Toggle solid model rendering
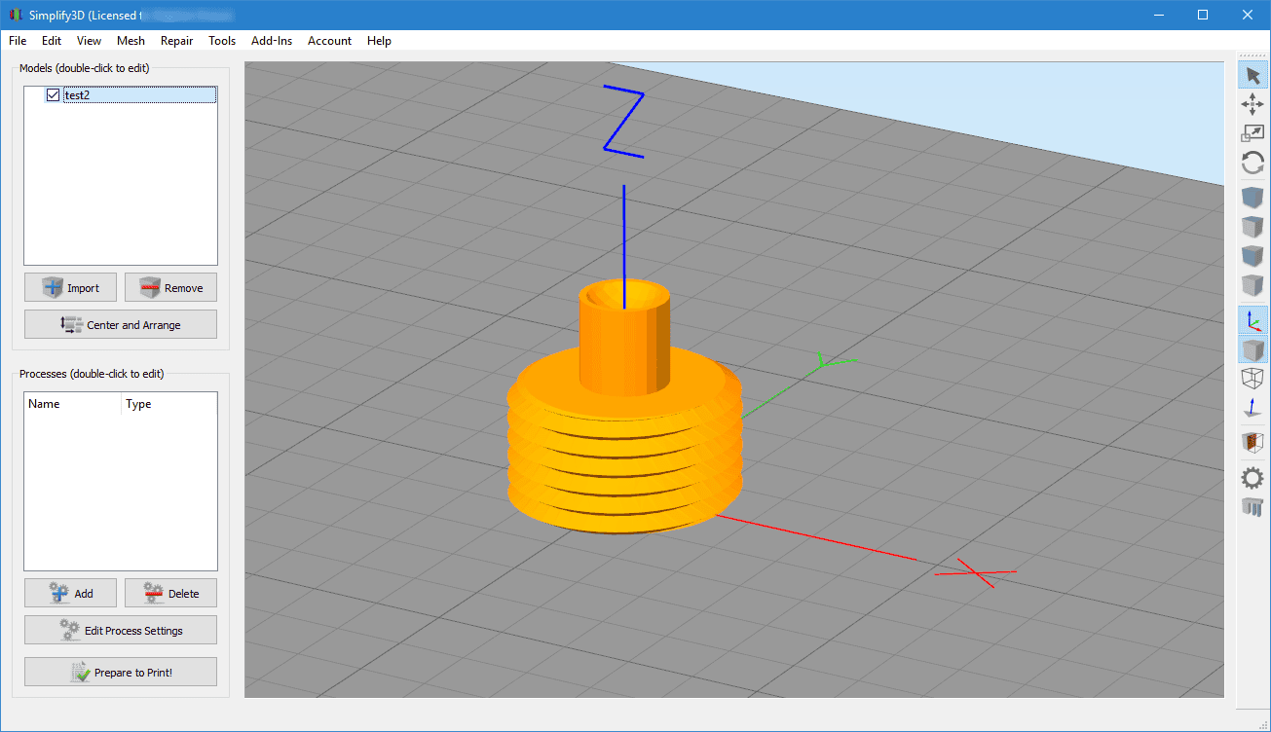 coord(1252,349)
